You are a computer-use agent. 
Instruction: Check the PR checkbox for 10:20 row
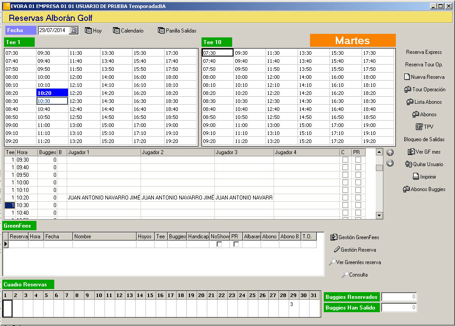tap(358, 198)
